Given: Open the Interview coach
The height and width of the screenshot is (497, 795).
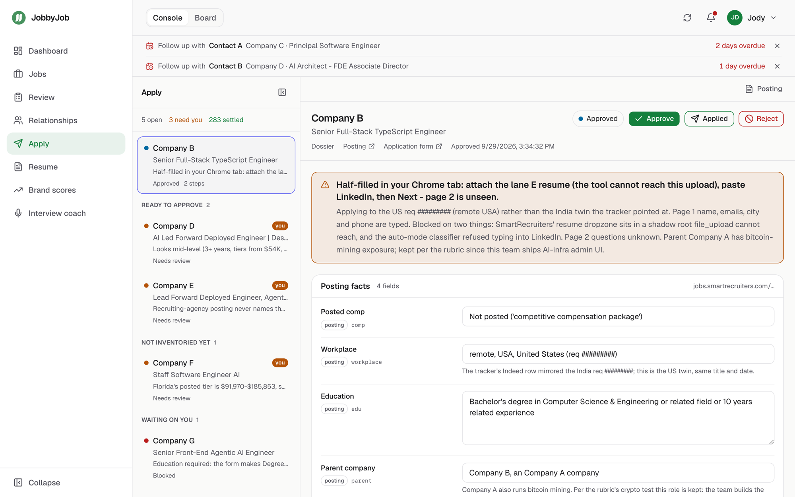Looking at the screenshot, I should (66, 213).
